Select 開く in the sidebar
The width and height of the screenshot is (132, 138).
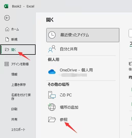click(x=18, y=50)
